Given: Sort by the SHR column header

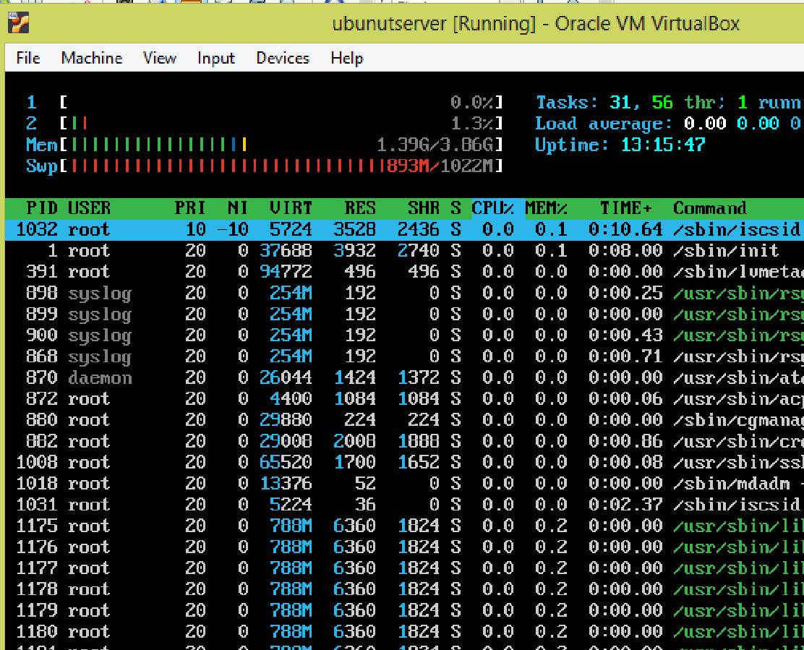Looking at the screenshot, I should tap(424, 208).
